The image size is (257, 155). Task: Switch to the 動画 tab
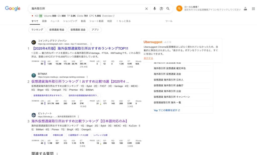pos(83,21)
